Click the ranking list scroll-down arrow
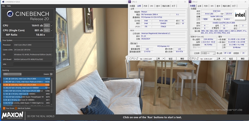 click(51, 104)
